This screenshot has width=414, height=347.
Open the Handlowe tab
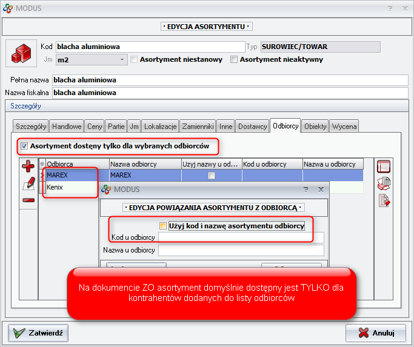67,127
